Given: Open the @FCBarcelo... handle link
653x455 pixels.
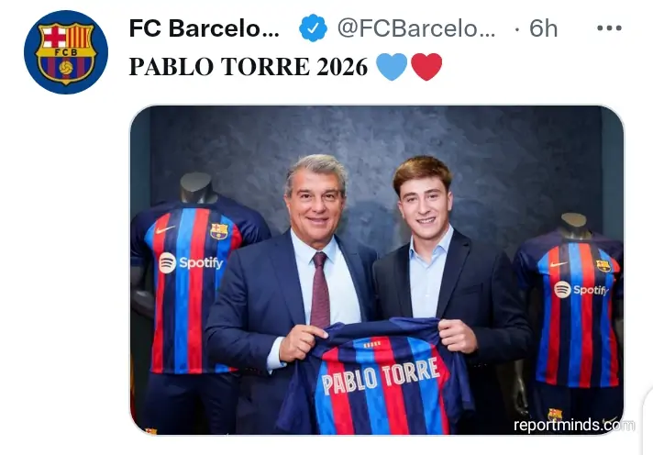Looking at the screenshot, I should click(x=416, y=28).
